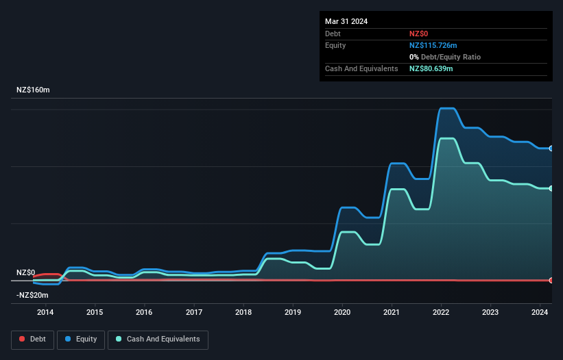563x360 pixels.
Task: Click the red NZ$0 debt value
Action: (419, 34)
